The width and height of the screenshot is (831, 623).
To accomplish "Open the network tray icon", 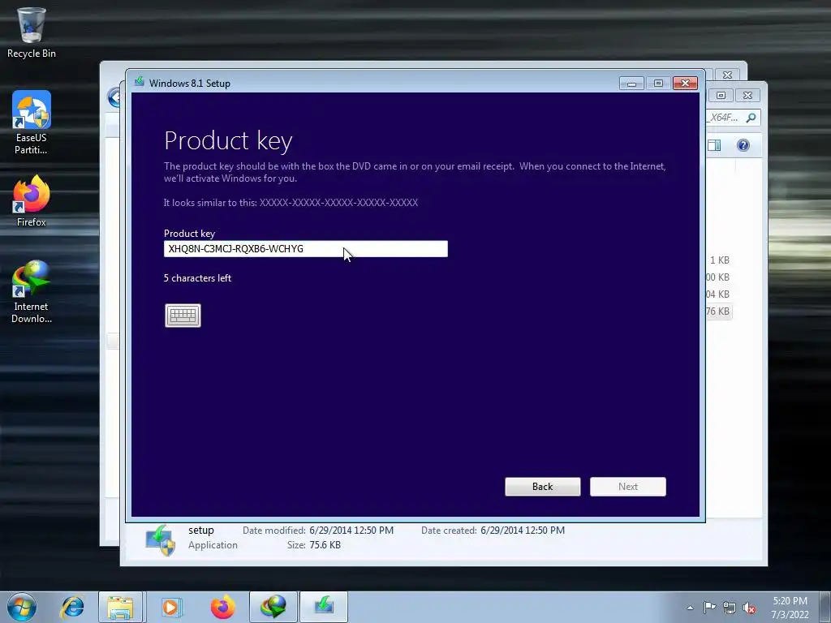I will click(x=730, y=608).
